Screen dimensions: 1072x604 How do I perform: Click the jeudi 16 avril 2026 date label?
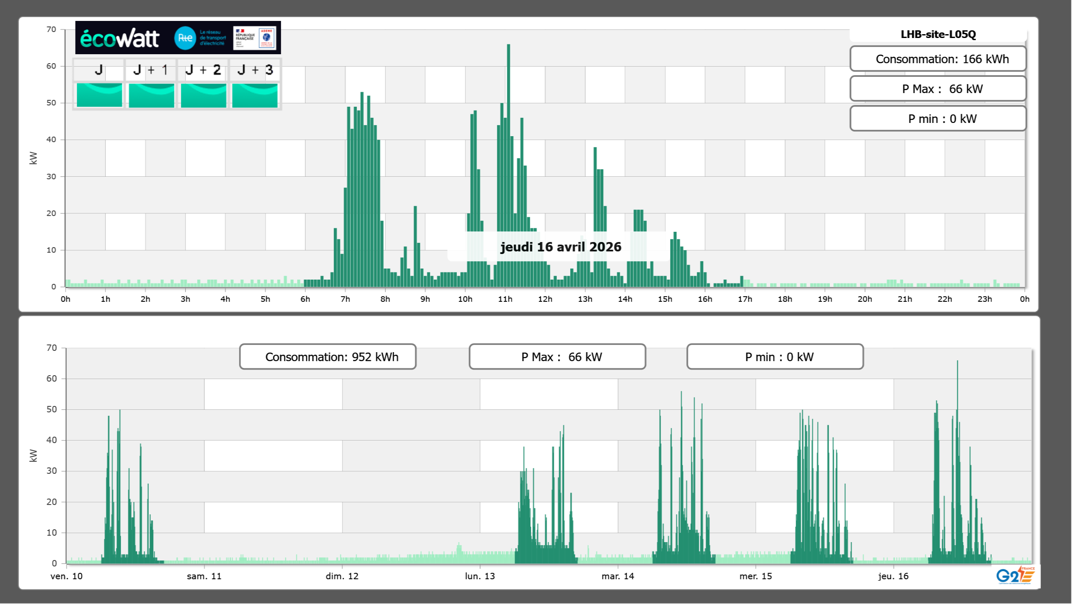point(561,247)
